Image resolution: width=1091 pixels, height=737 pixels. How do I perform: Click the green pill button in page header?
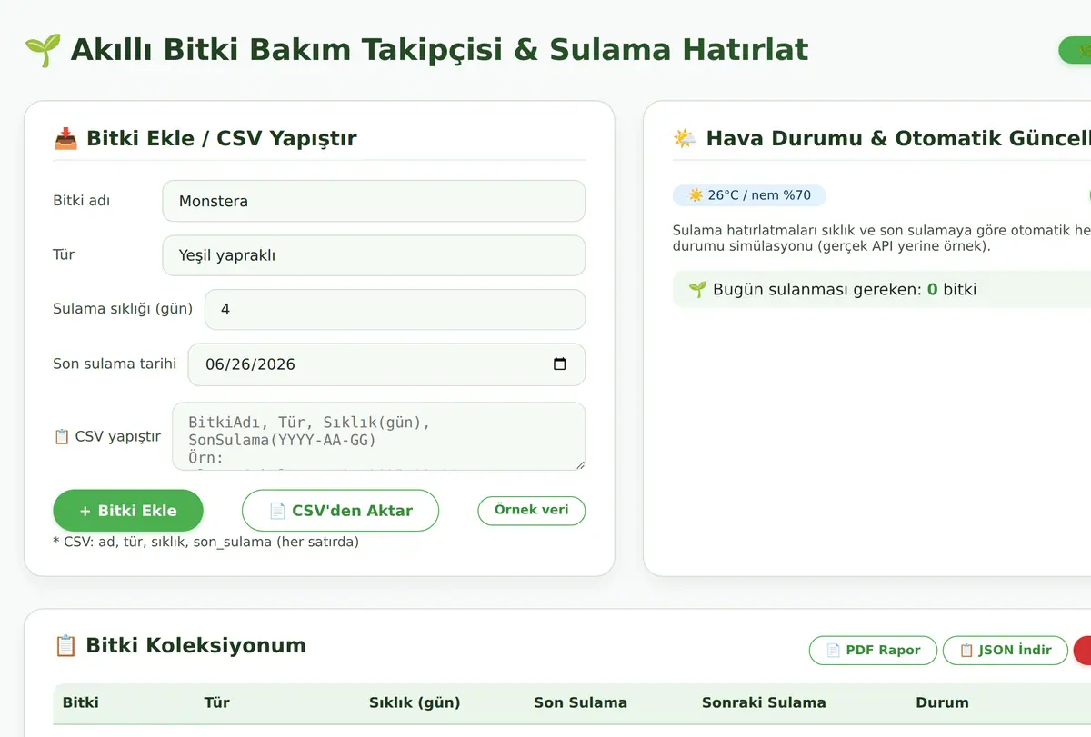pos(1075,50)
